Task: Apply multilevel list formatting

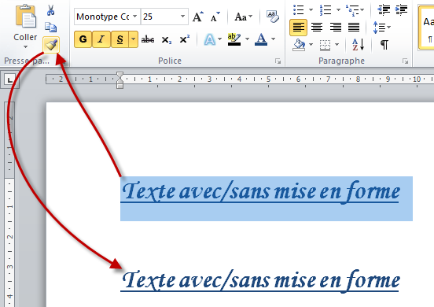Action: 352,10
